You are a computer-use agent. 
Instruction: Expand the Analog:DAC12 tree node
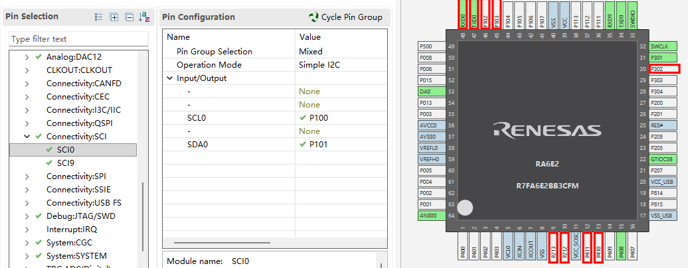coord(27,57)
